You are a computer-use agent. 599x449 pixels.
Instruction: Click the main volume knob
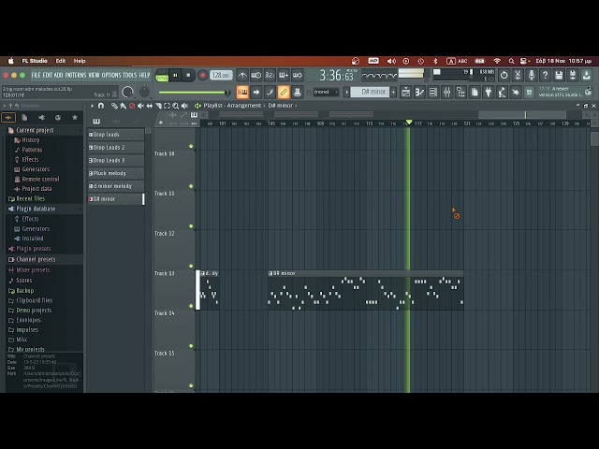pyautogui.click(x=127, y=92)
